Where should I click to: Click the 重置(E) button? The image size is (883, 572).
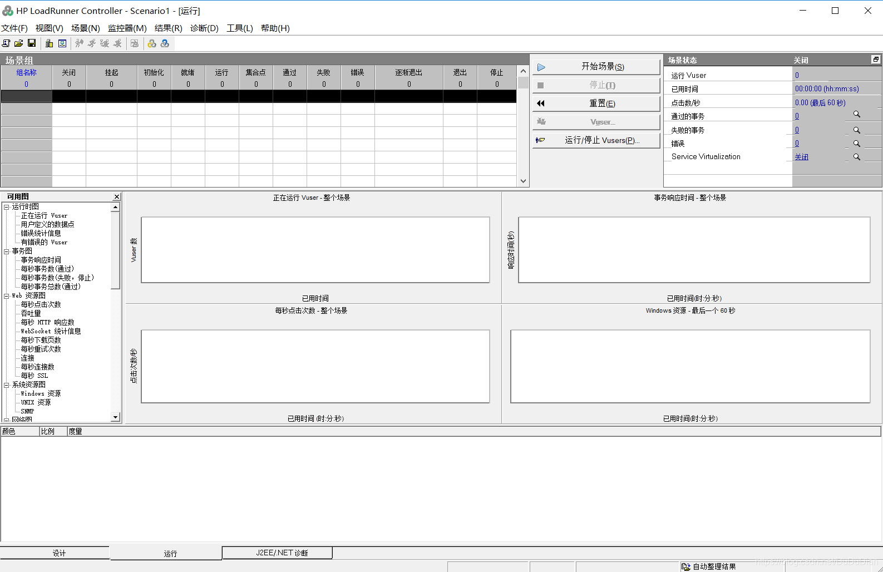point(596,103)
